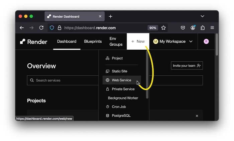Click the Web Service globe icon
Viewport: 234px width, 141px height.
coord(107,80)
